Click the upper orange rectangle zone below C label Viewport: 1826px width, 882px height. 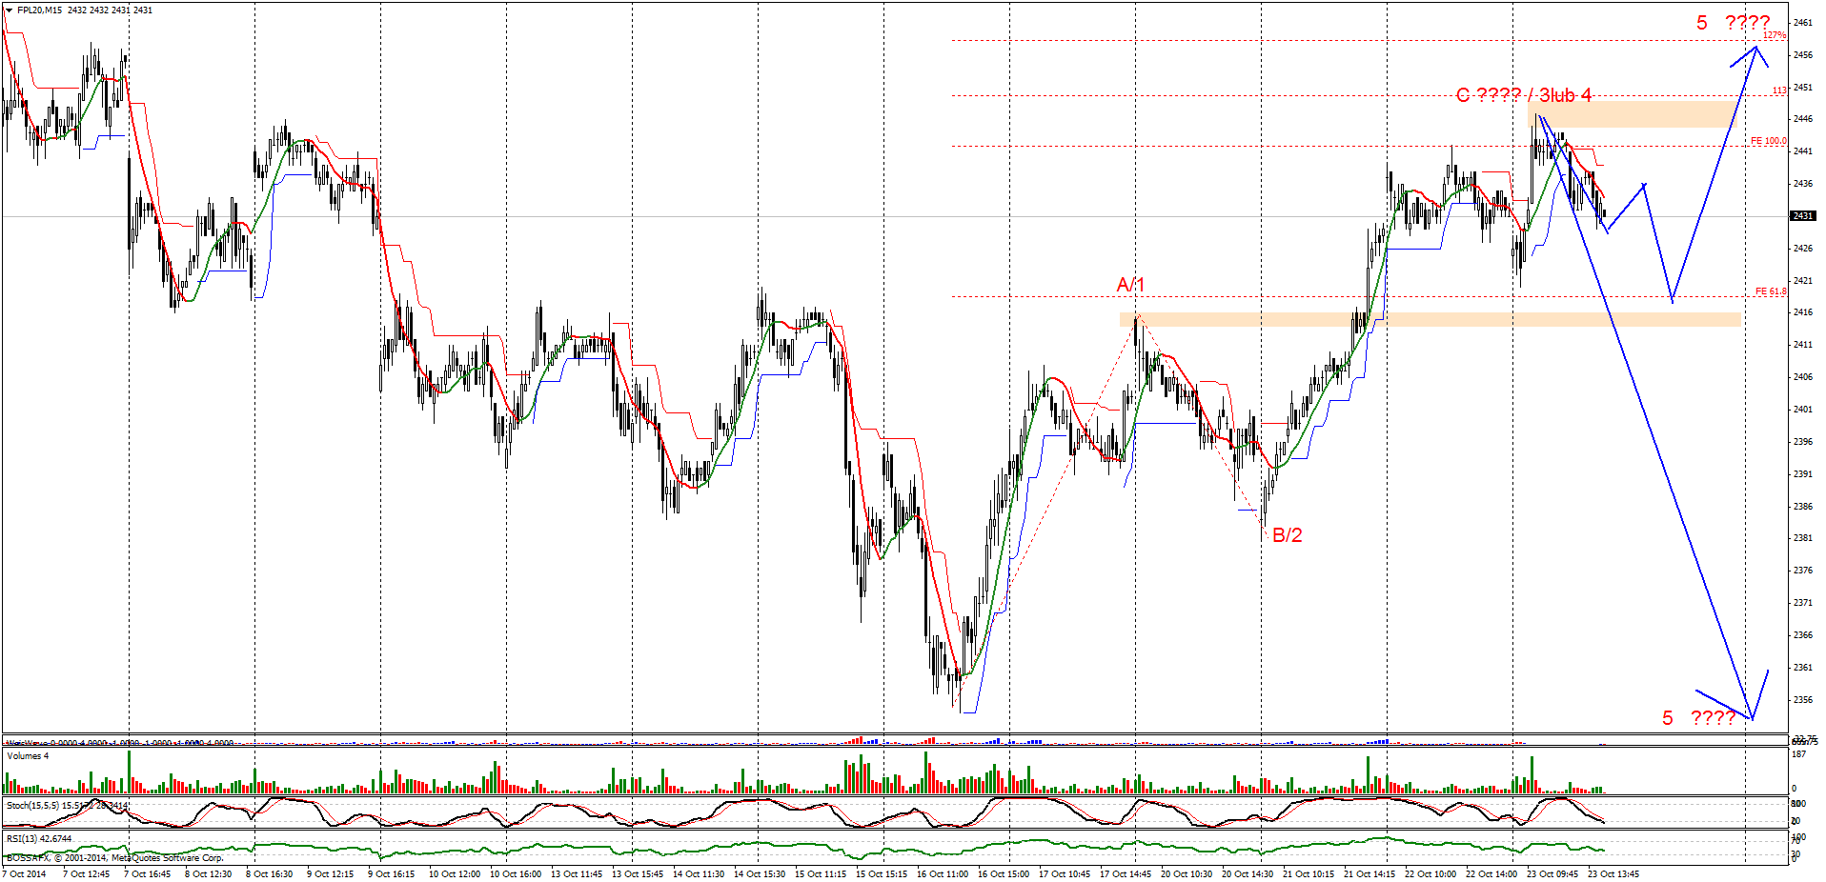(x=1632, y=115)
